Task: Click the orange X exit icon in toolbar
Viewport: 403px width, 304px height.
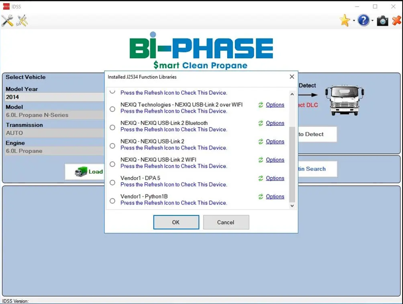Action: pos(397,21)
